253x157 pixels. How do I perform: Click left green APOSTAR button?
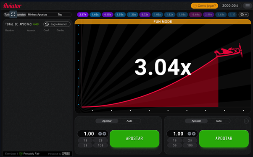click(134, 139)
